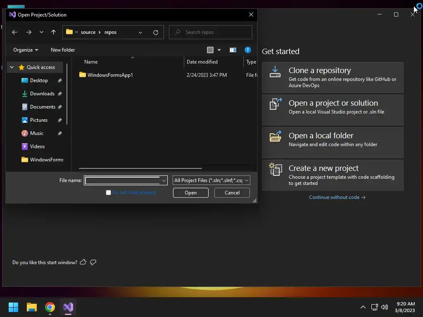Click the thumbs up feedback icon
423x317 pixels.
(83, 262)
